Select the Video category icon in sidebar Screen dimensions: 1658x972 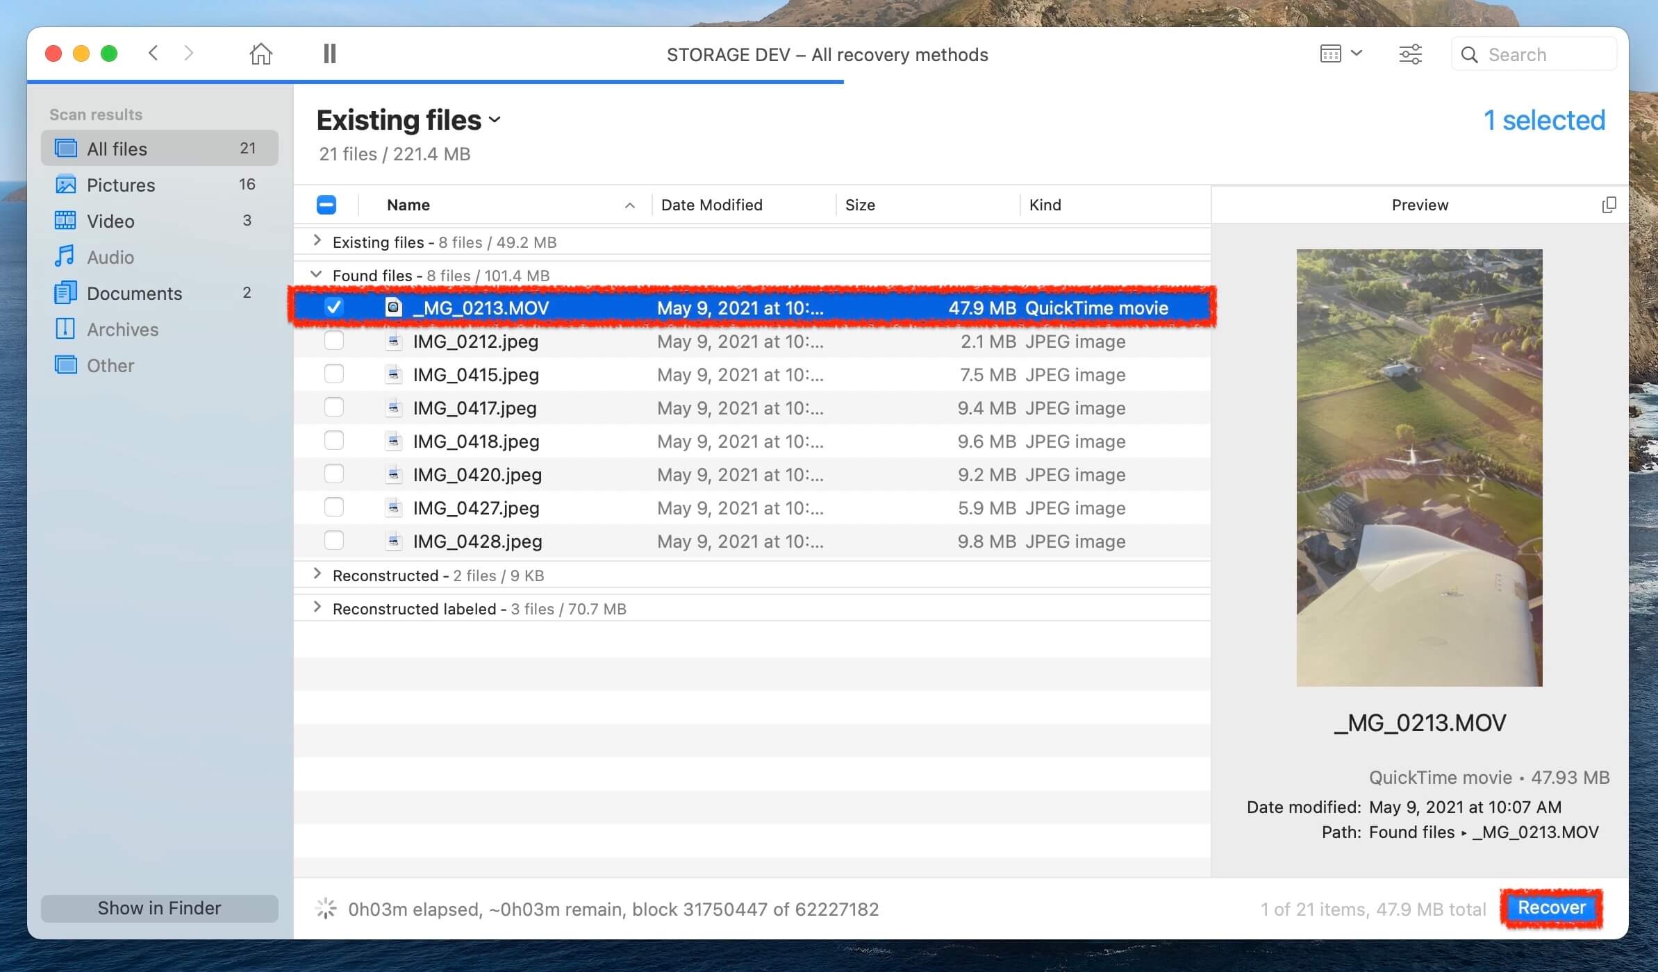point(65,220)
